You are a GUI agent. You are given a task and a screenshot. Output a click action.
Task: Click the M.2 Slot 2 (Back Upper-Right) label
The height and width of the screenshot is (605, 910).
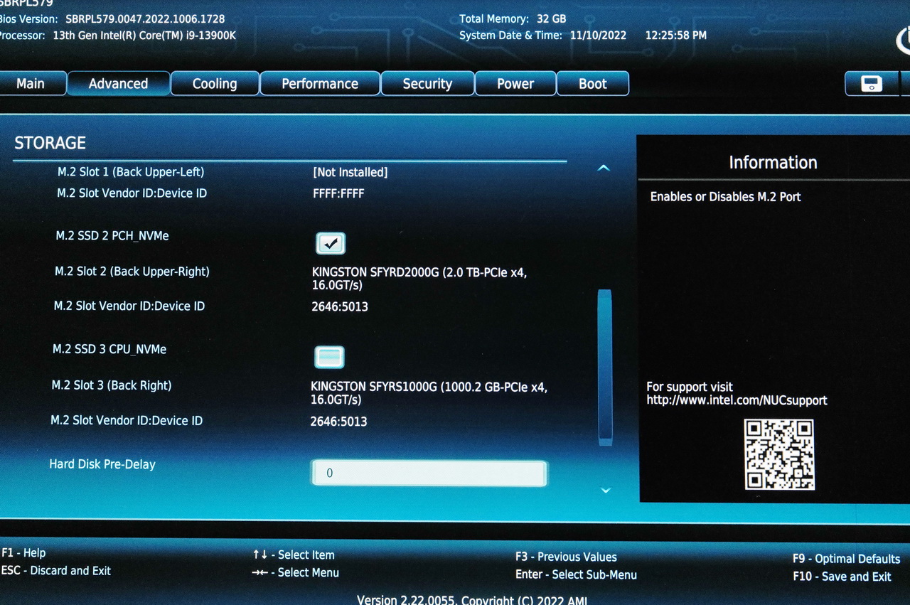(132, 272)
